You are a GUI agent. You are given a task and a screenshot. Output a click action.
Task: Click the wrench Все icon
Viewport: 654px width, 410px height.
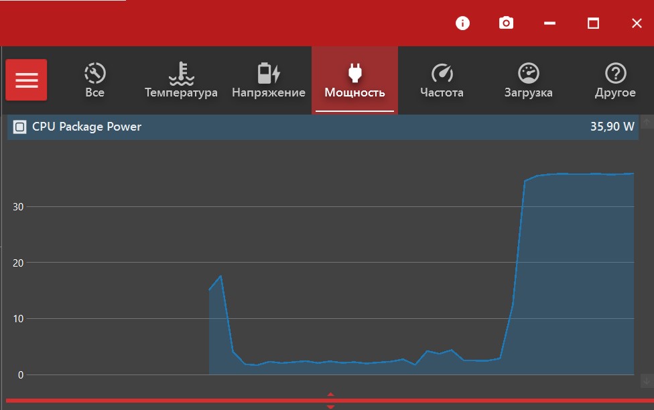pyautogui.click(x=95, y=73)
